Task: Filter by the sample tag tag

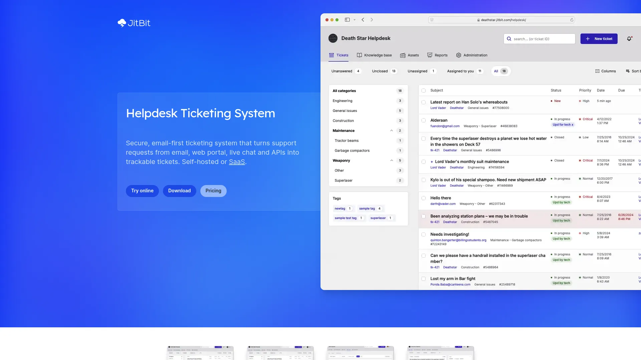Action: pyautogui.click(x=370, y=209)
